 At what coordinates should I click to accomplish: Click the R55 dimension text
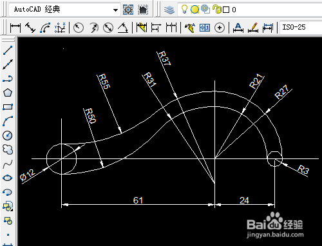[104, 81]
